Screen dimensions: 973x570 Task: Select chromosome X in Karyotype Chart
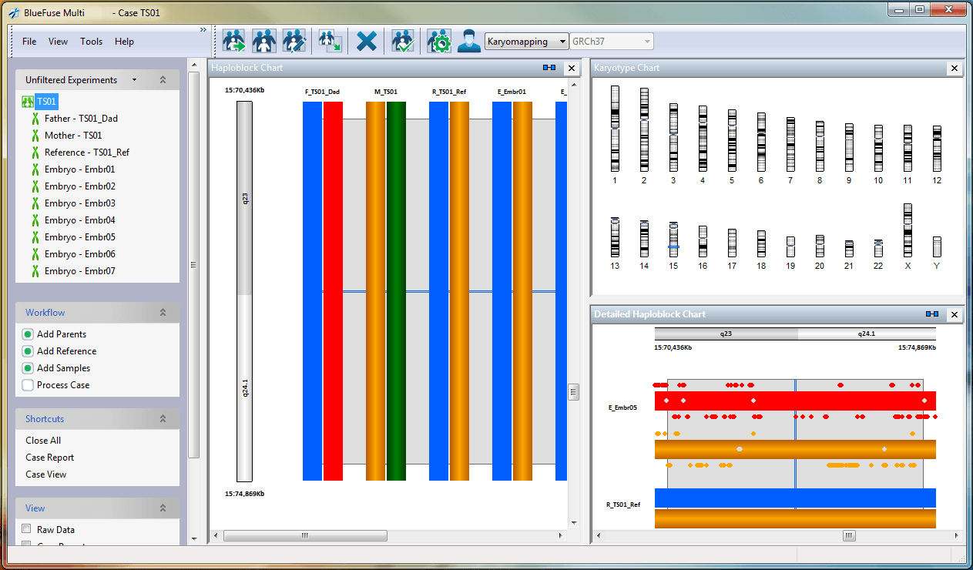click(x=908, y=231)
